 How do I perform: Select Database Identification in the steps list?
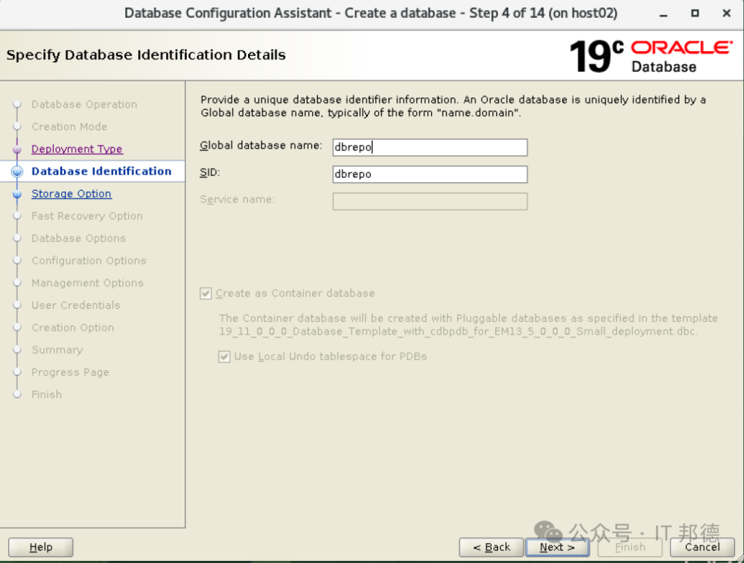point(101,172)
